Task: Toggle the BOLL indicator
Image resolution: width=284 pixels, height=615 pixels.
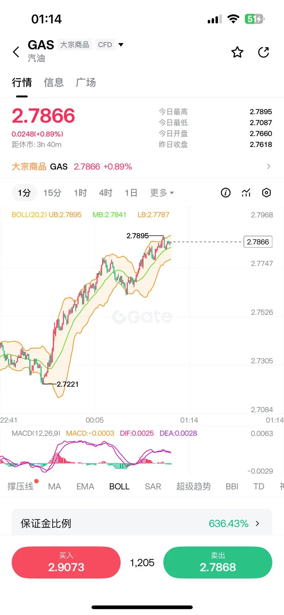Action: tap(119, 486)
